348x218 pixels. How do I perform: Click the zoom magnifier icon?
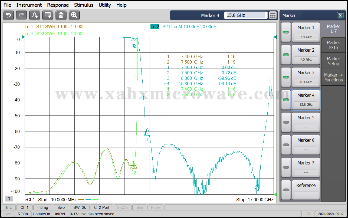(x=74, y=15)
